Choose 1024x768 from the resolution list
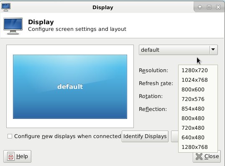 click(198, 80)
